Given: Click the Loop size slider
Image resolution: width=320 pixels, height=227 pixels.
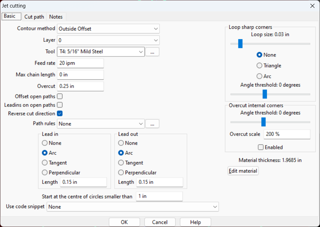Looking at the screenshot, I should 270,43.
